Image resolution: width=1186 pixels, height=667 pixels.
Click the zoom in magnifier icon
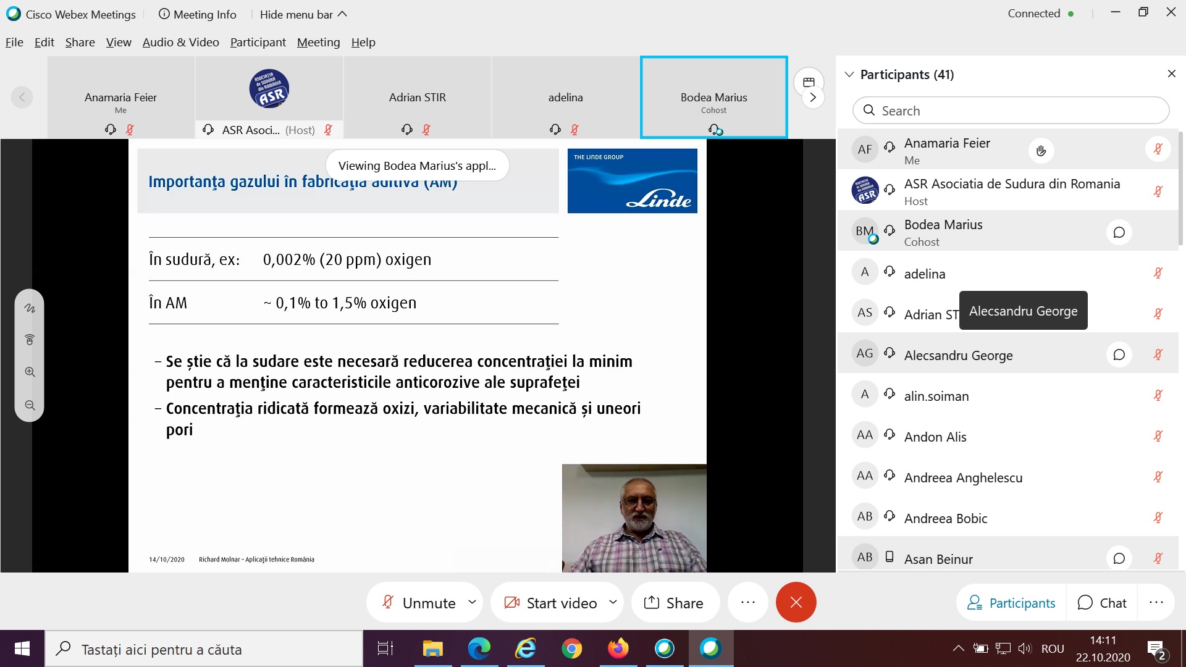30,372
